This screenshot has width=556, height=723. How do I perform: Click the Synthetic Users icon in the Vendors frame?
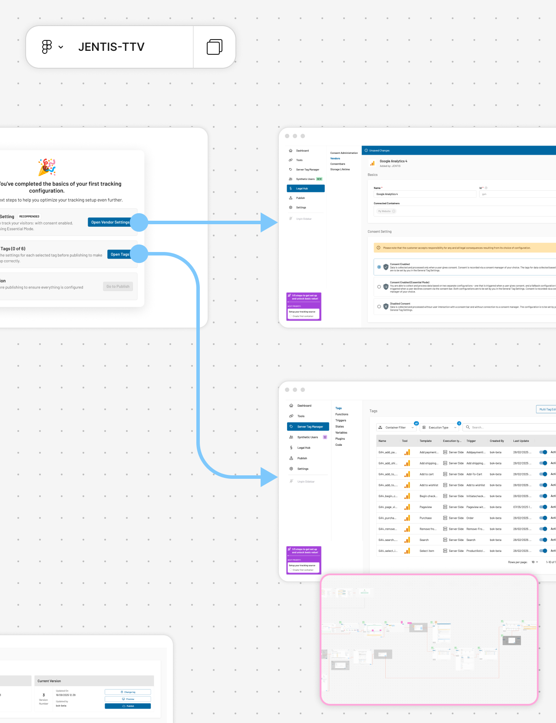pyautogui.click(x=291, y=179)
